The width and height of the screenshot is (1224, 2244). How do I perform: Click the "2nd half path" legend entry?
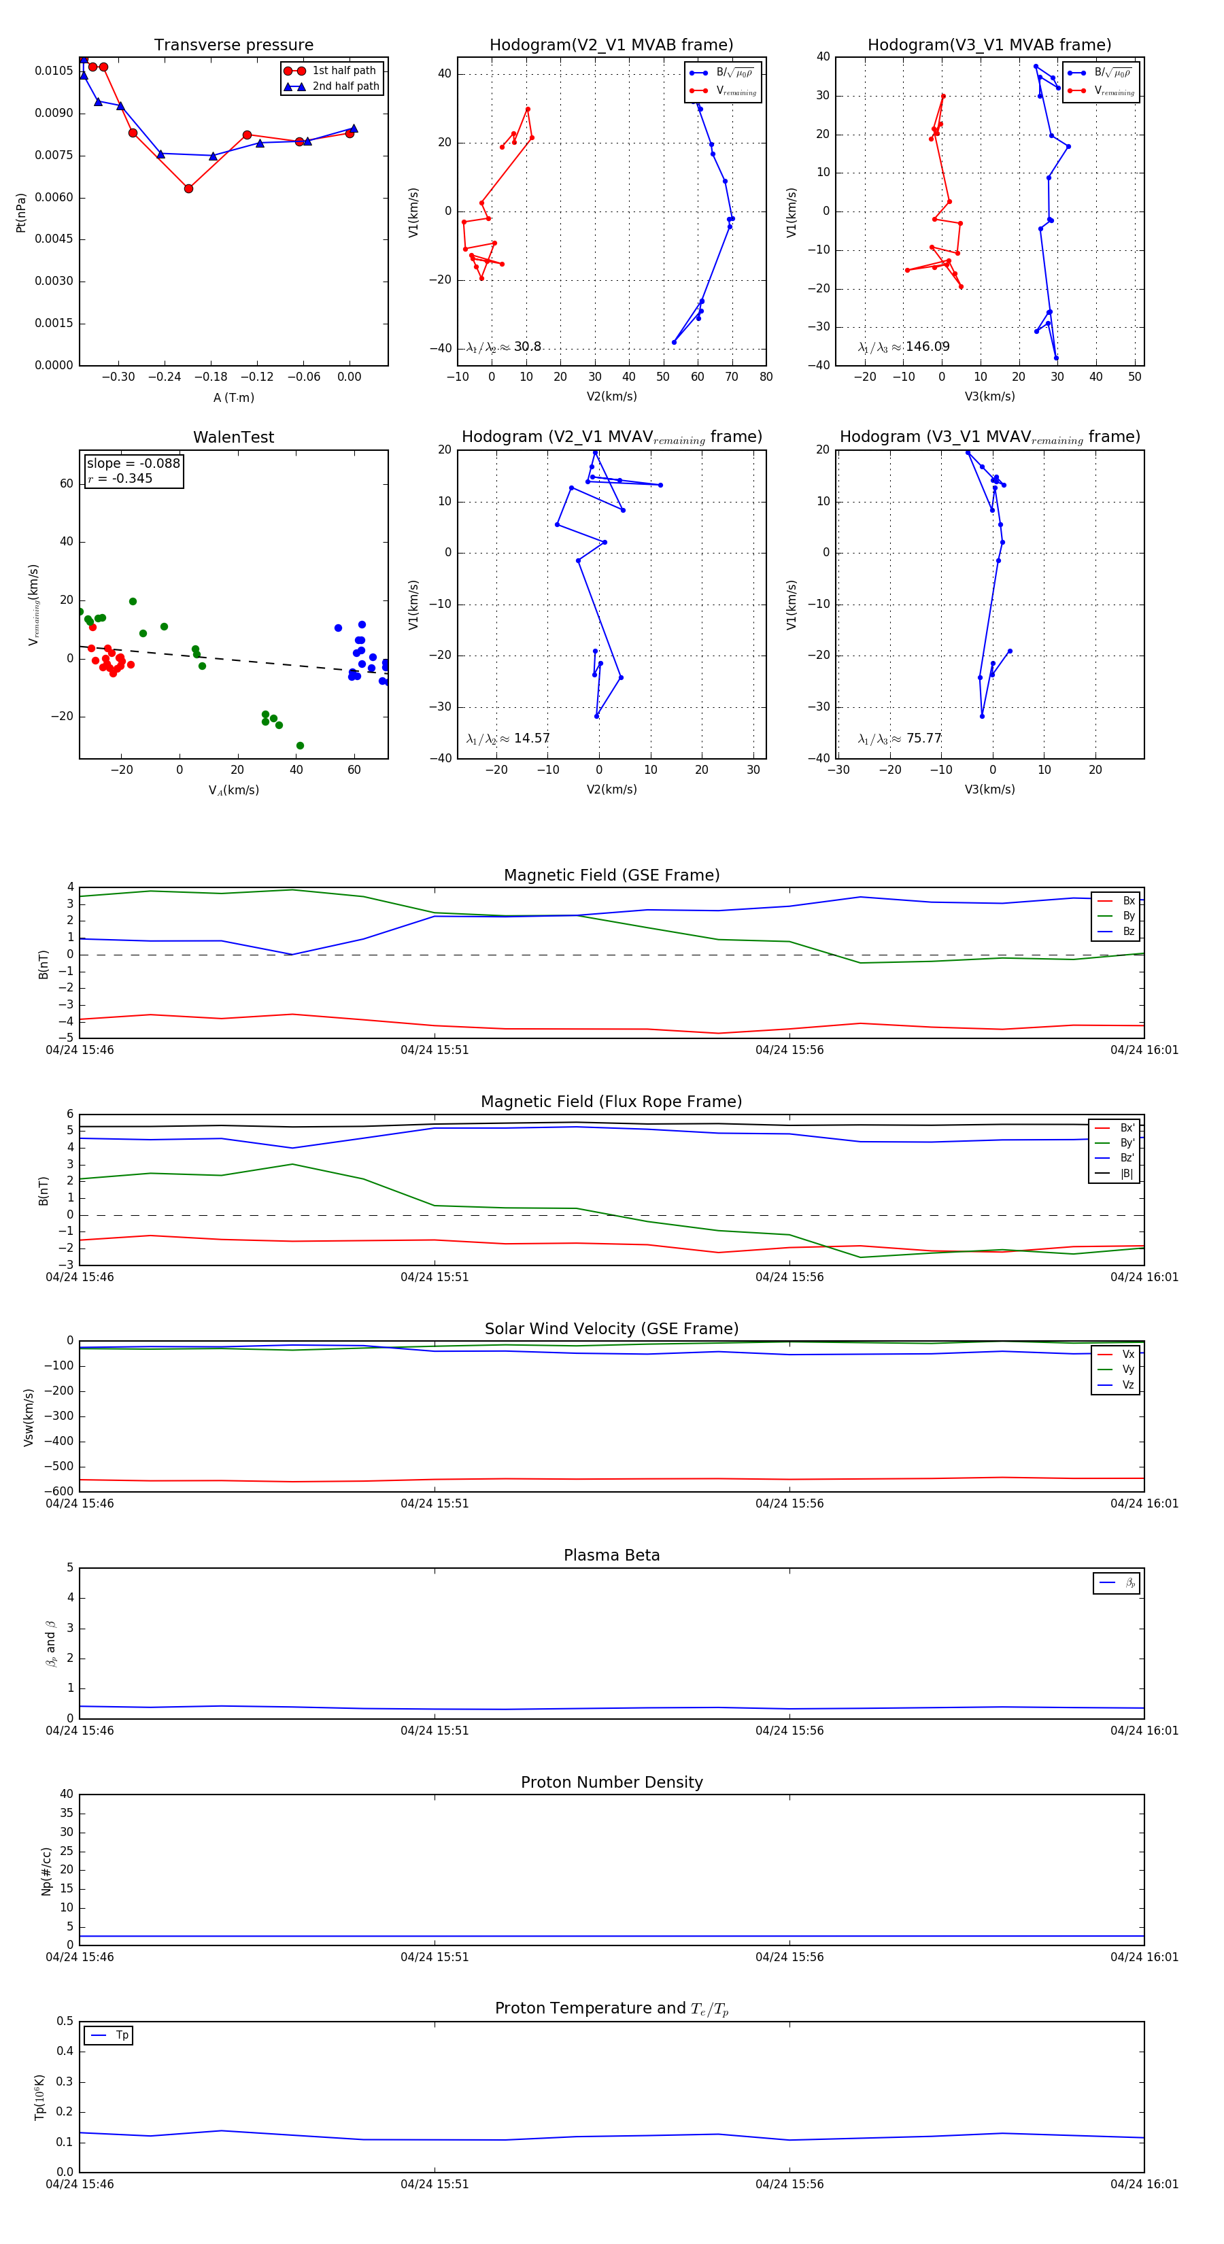coord(345,86)
